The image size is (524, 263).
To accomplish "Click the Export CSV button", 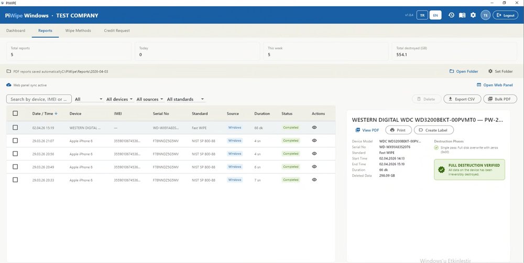I will (x=462, y=99).
